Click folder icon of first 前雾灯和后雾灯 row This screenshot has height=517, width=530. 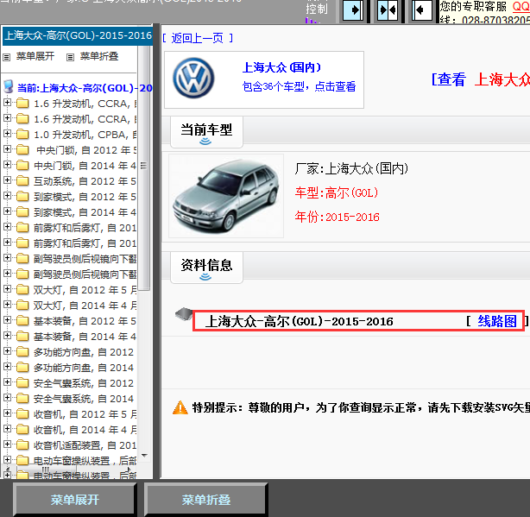point(22,227)
